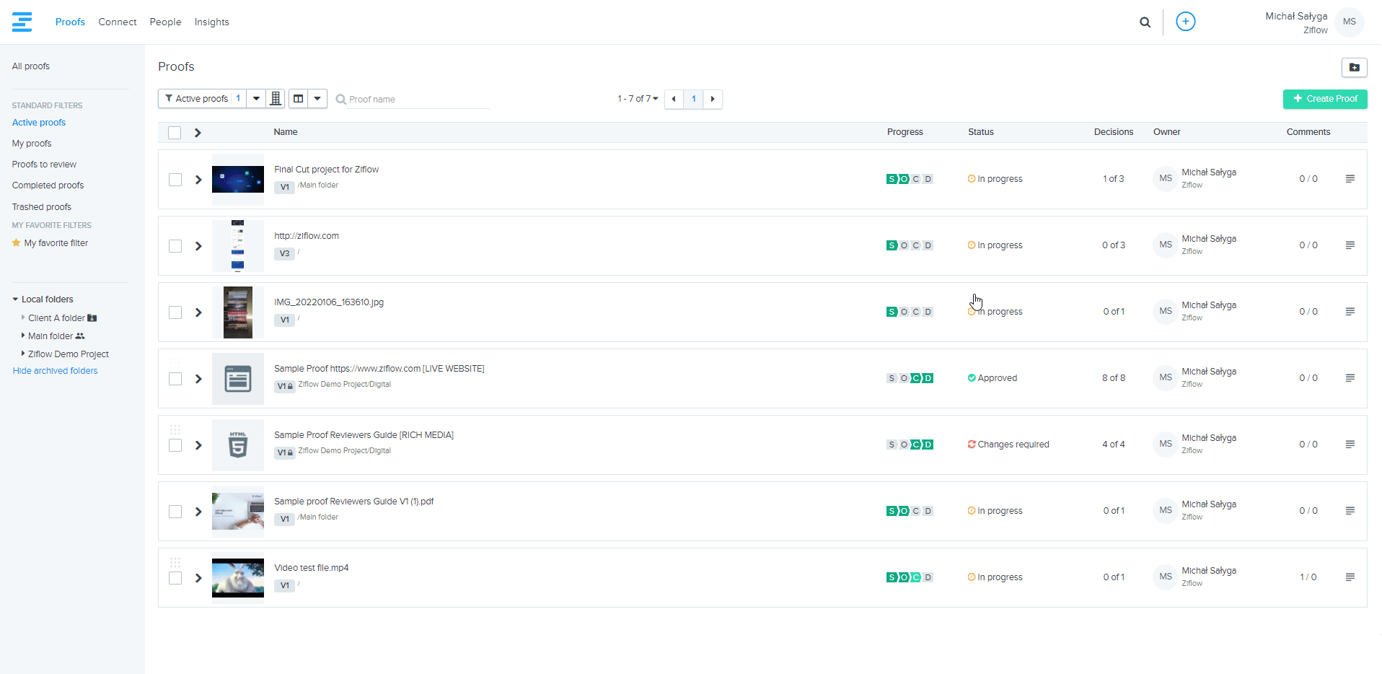This screenshot has height=674, width=1382.
Task: Open the Insights tab
Action: point(211,22)
